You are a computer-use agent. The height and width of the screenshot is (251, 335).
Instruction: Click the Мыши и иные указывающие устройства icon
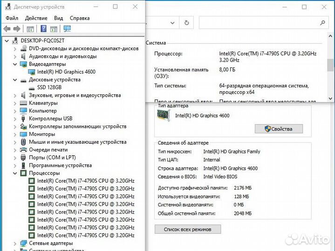(x=23, y=142)
